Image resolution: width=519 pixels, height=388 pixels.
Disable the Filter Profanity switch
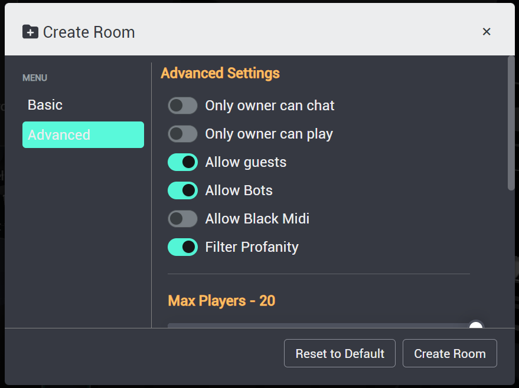click(x=182, y=247)
